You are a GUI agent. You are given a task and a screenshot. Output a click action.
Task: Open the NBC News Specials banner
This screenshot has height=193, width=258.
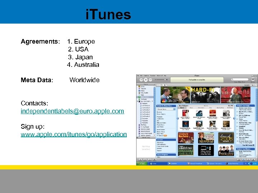click(x=175, y=95)
